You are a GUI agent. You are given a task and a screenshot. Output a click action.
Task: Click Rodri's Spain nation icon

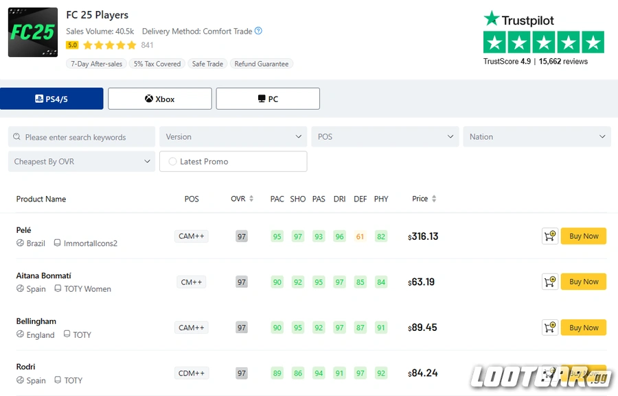point(20,380)
